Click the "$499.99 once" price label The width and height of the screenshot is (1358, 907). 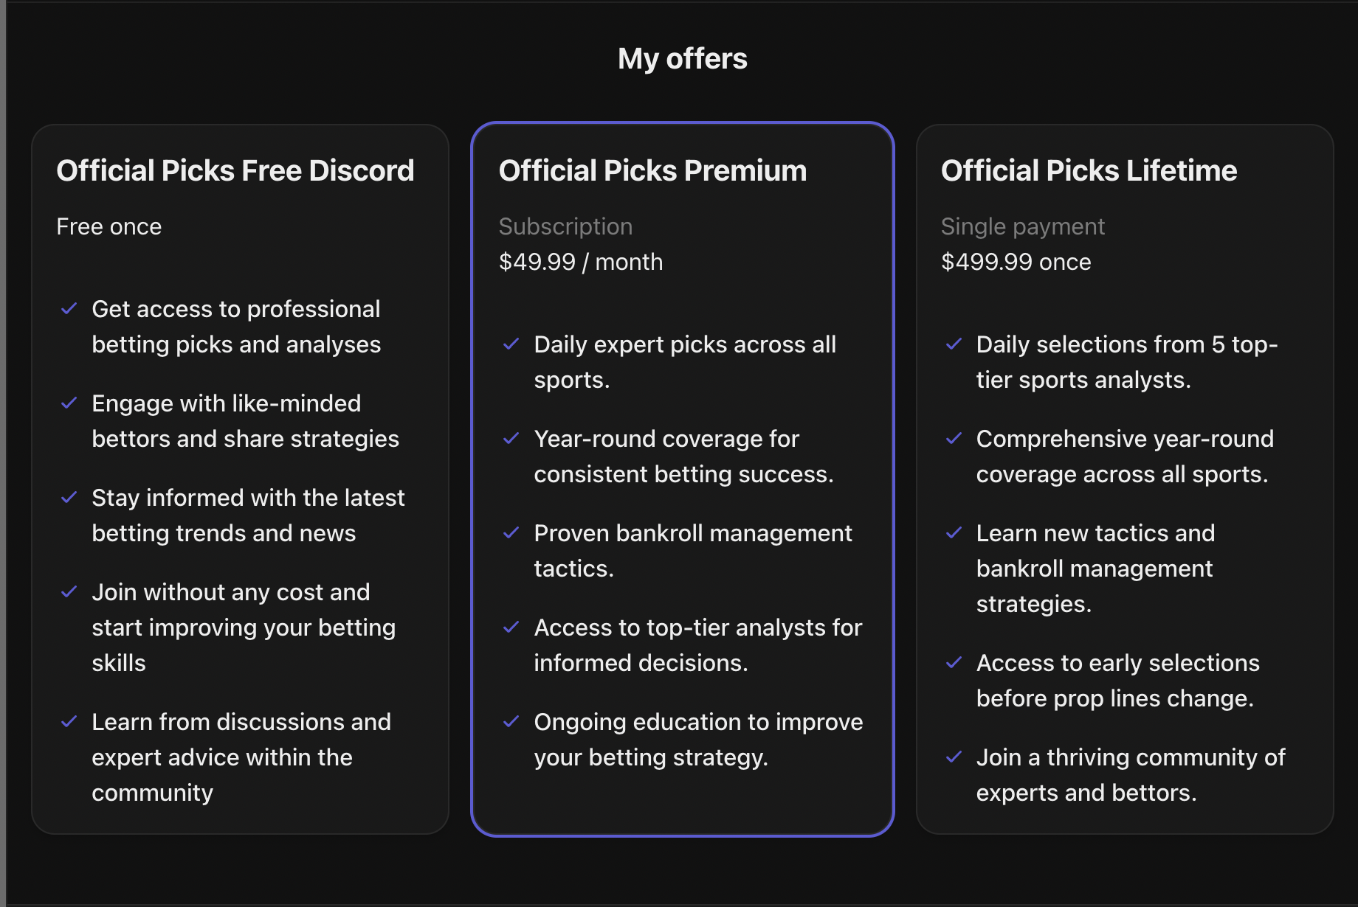click(x=1016, y=262)
